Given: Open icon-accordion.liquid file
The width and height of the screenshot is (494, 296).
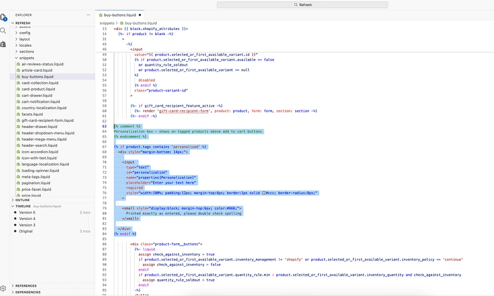Looking at the screenshot, I should click(40, 152).
